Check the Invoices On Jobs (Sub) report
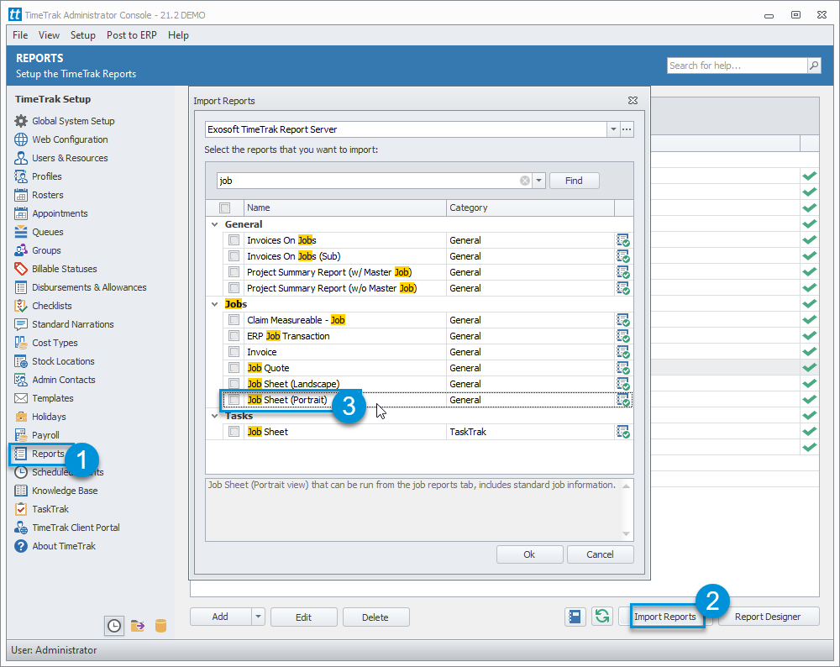840x667 pixels. click(x=234, y=256)
